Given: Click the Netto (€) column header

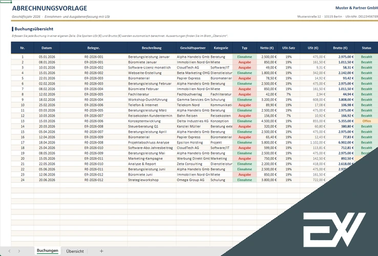Looking at the screenshot, I should [x=267, y=48].
